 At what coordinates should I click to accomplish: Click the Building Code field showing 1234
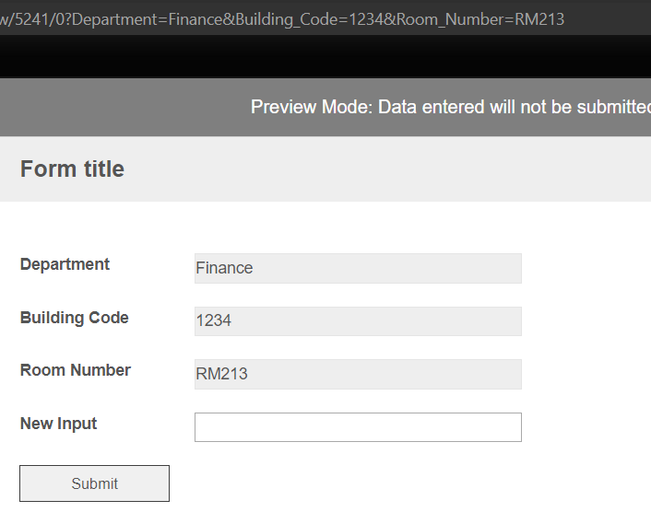tap(358, 321)
